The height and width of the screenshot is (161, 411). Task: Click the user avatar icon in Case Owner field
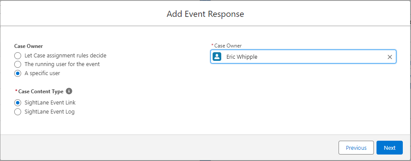point(217,57)
